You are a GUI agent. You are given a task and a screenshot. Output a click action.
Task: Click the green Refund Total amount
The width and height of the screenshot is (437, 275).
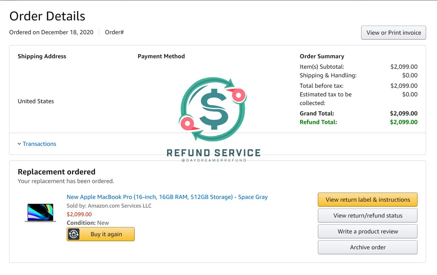pyautogui.click(x=404, y=122)
